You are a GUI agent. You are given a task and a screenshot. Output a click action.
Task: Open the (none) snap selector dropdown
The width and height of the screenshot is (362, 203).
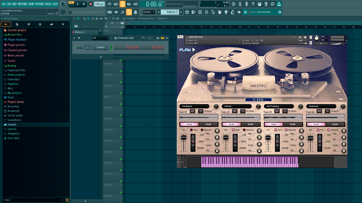(x=149, y=12)
